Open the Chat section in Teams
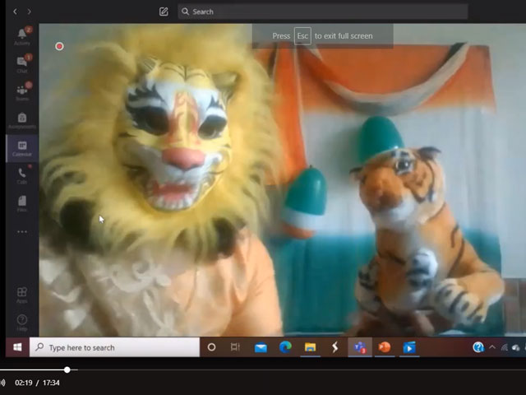 point(22,64)
